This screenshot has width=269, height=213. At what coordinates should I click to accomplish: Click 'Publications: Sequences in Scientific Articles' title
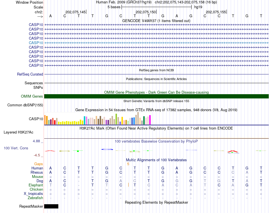[156, 79]
